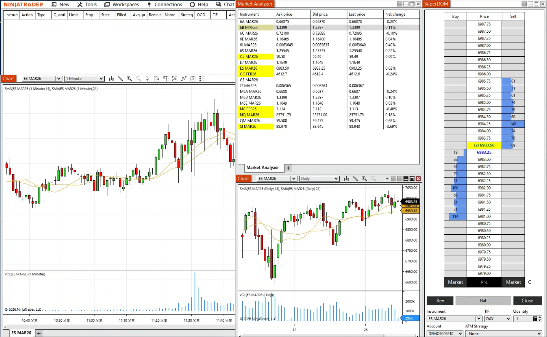Viewport: 547px width, 337px height.
Task: Click the Flat button in SuperDOM
Action: [x=483, y=300]
